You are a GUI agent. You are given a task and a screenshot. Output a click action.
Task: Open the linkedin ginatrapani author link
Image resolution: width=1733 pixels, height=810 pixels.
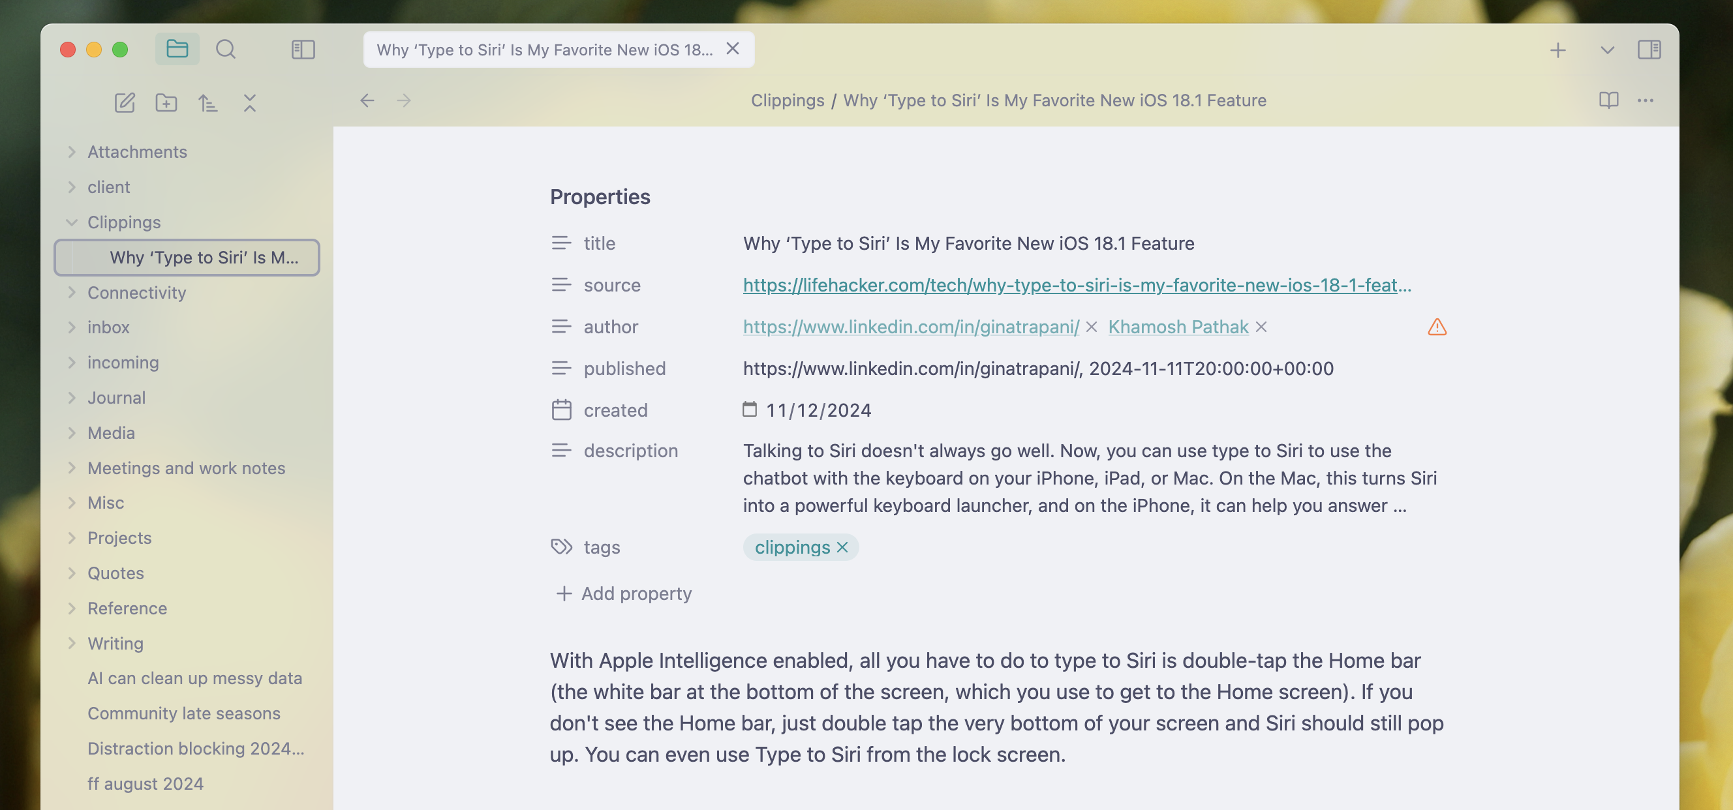(x=911, y=327)
